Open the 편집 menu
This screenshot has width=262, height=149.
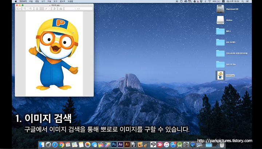pos(37,1)
